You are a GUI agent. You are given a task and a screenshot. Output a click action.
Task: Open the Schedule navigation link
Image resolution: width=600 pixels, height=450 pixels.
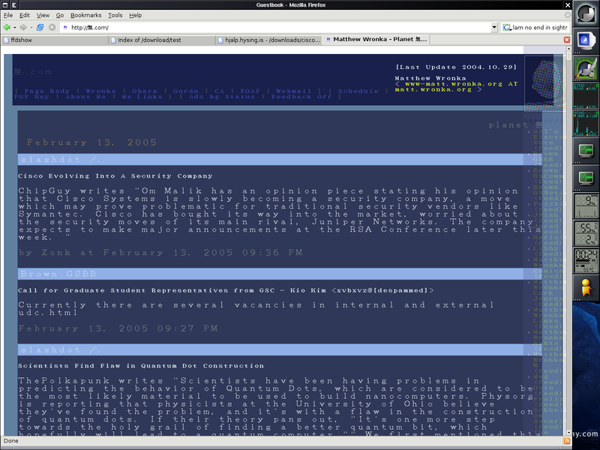[358, 91]
